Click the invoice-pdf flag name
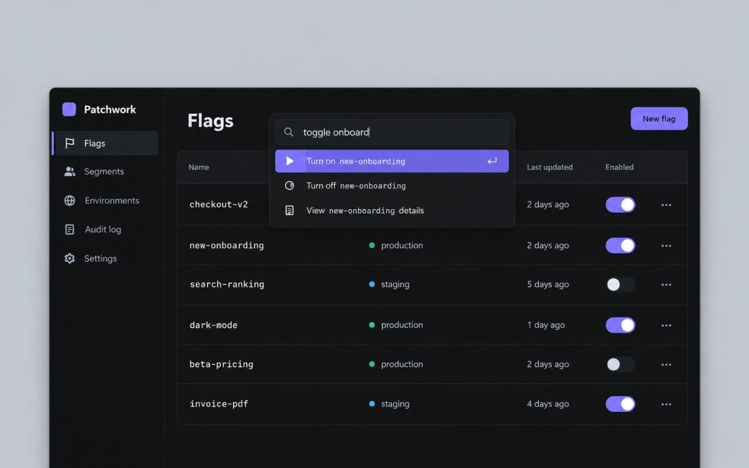This screenshot has height=468, width=749. (x=219, y=404)
